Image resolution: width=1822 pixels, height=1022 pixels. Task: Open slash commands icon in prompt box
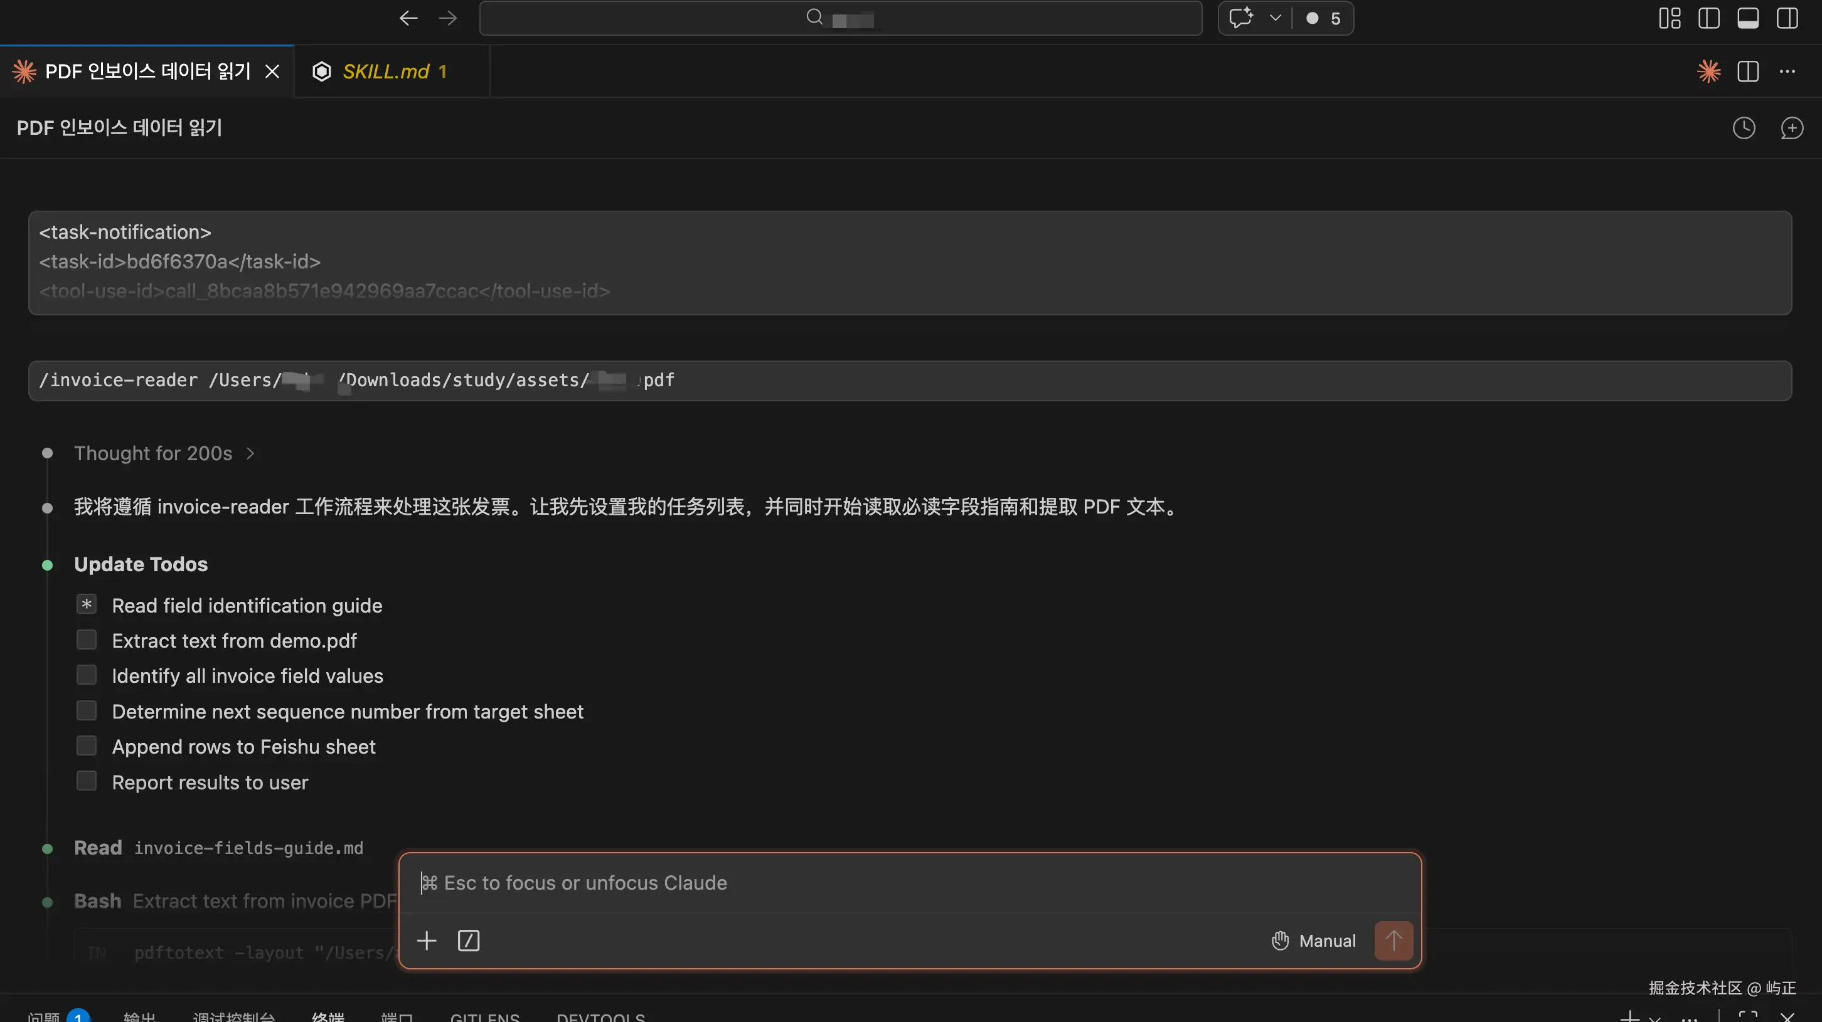(468, 940)
